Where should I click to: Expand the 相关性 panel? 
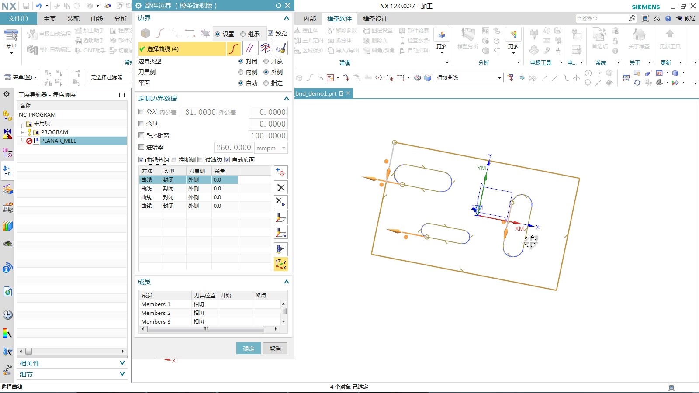pos(122,363)
